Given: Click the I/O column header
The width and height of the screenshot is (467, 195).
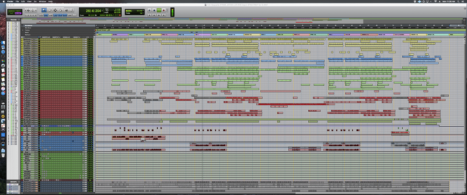Looking at the screenshot, I should click(x=88, y=37).
